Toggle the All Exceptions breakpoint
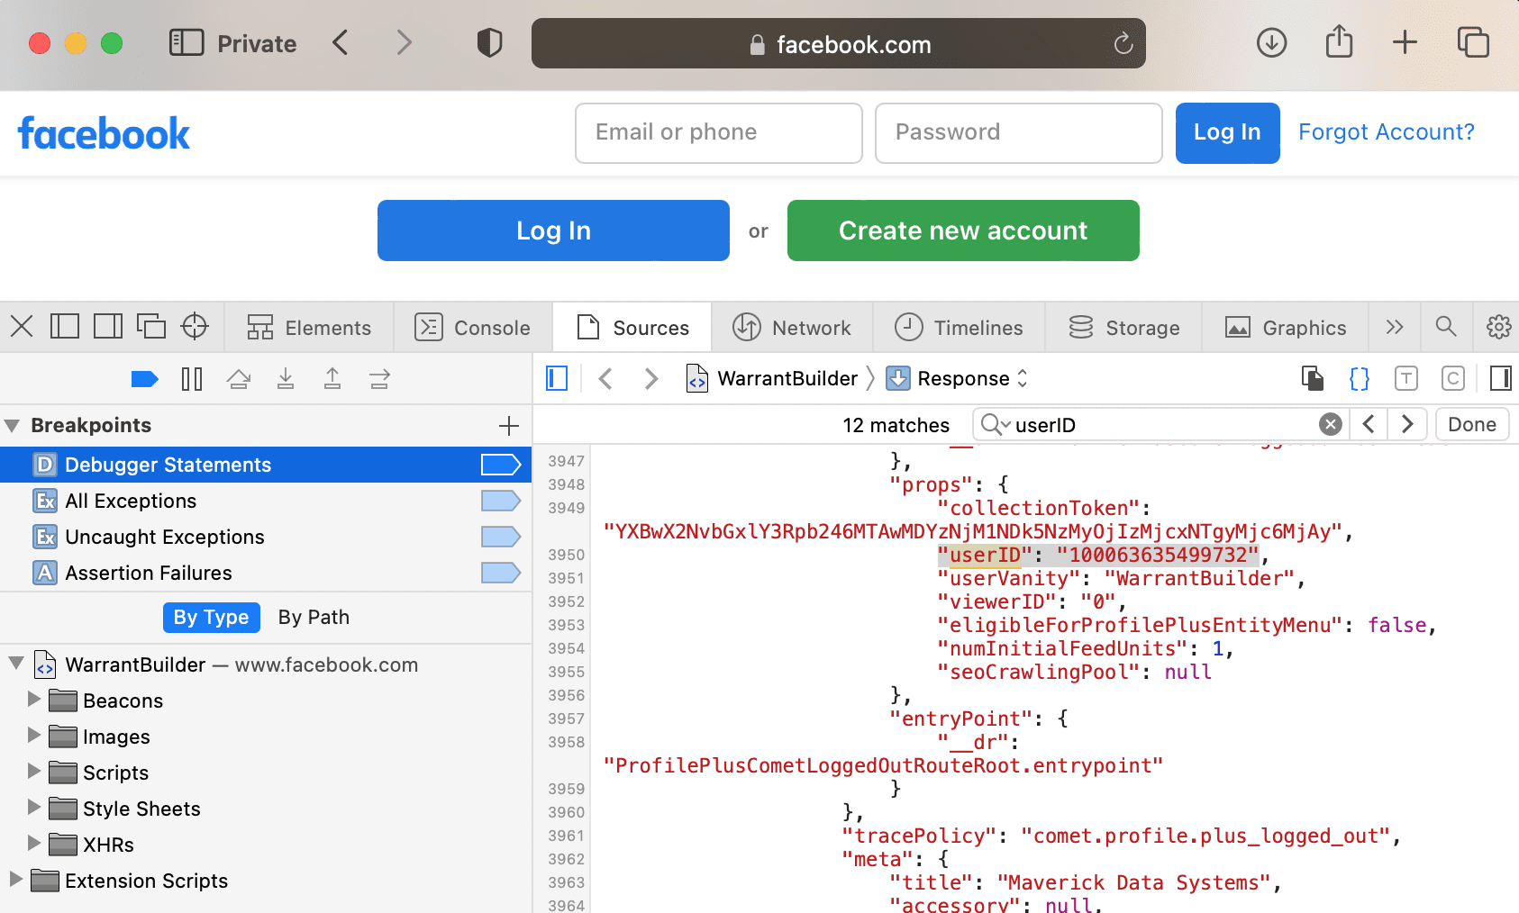 pyautogui.click(x=500, y=501)
